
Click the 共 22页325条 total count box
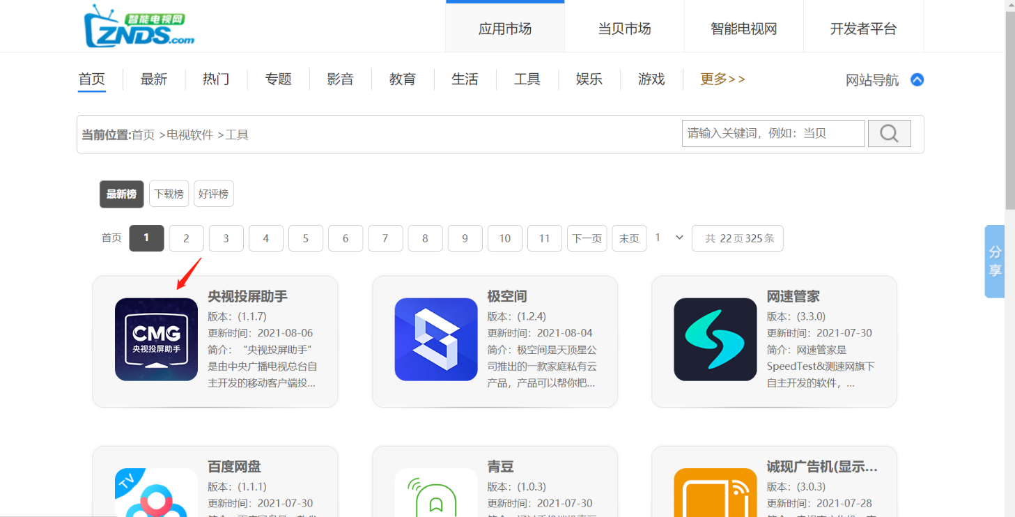(738, 238)
